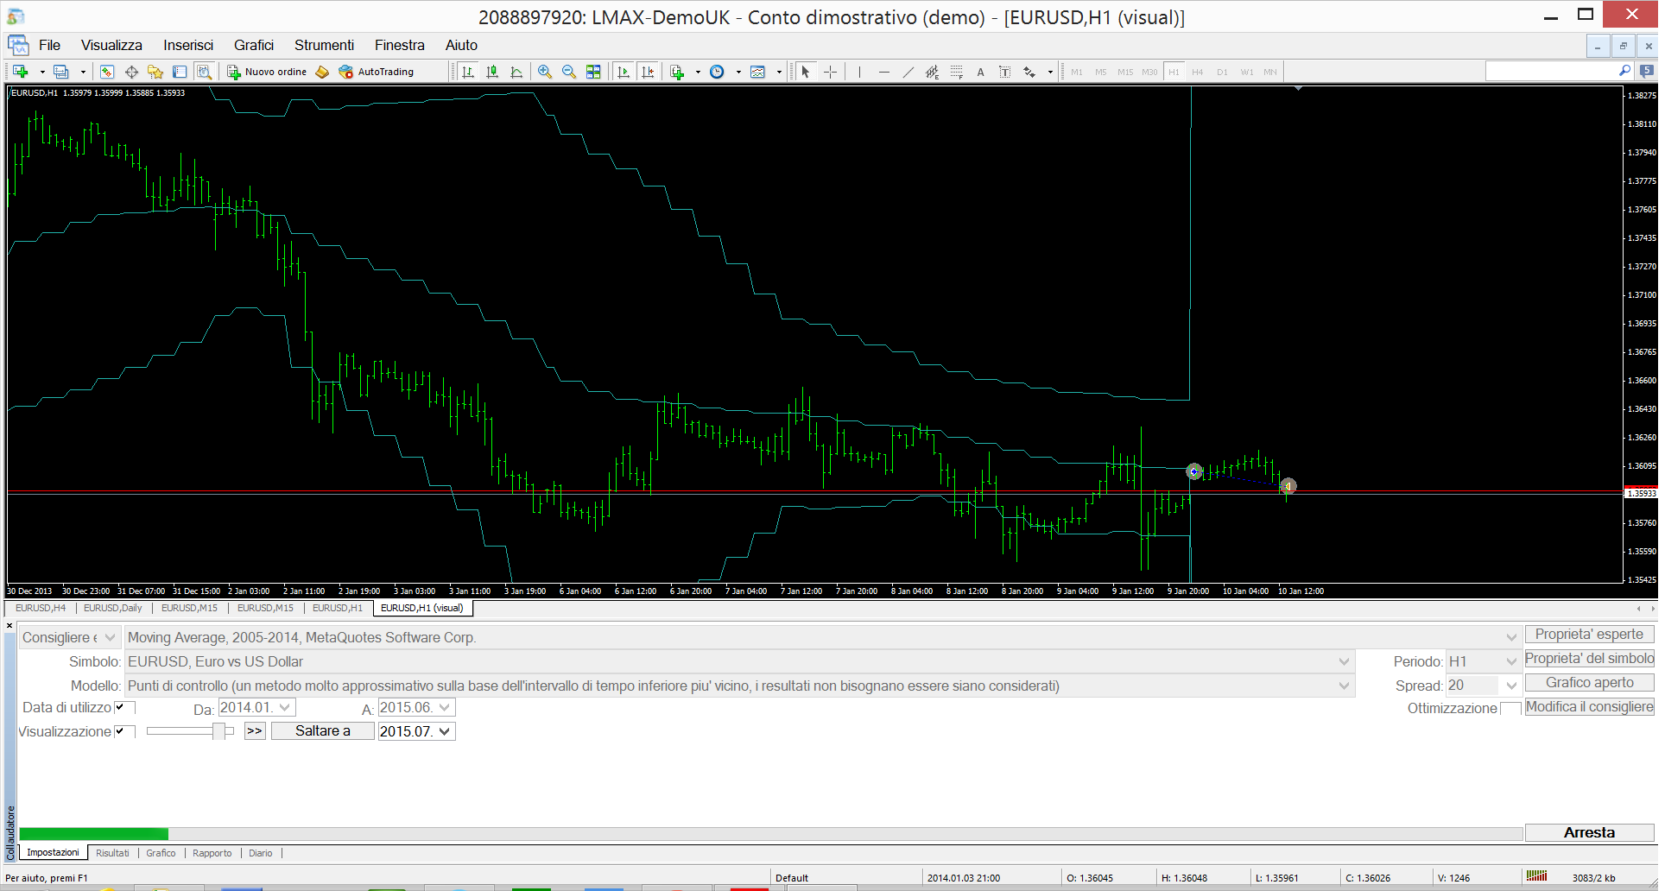Image resolution: width=1665 pixels, height=891 pixels.
Task: Switch timeframe to MN
Action: 1270,72
